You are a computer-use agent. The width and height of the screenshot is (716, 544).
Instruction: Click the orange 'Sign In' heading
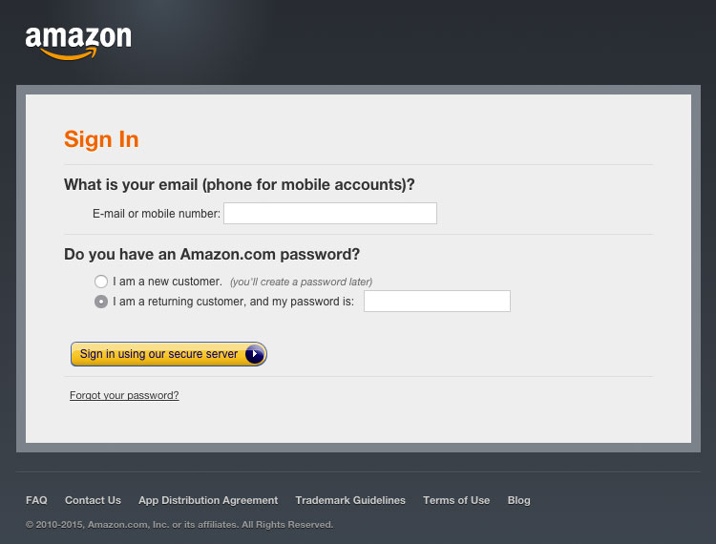click(101, 139)
